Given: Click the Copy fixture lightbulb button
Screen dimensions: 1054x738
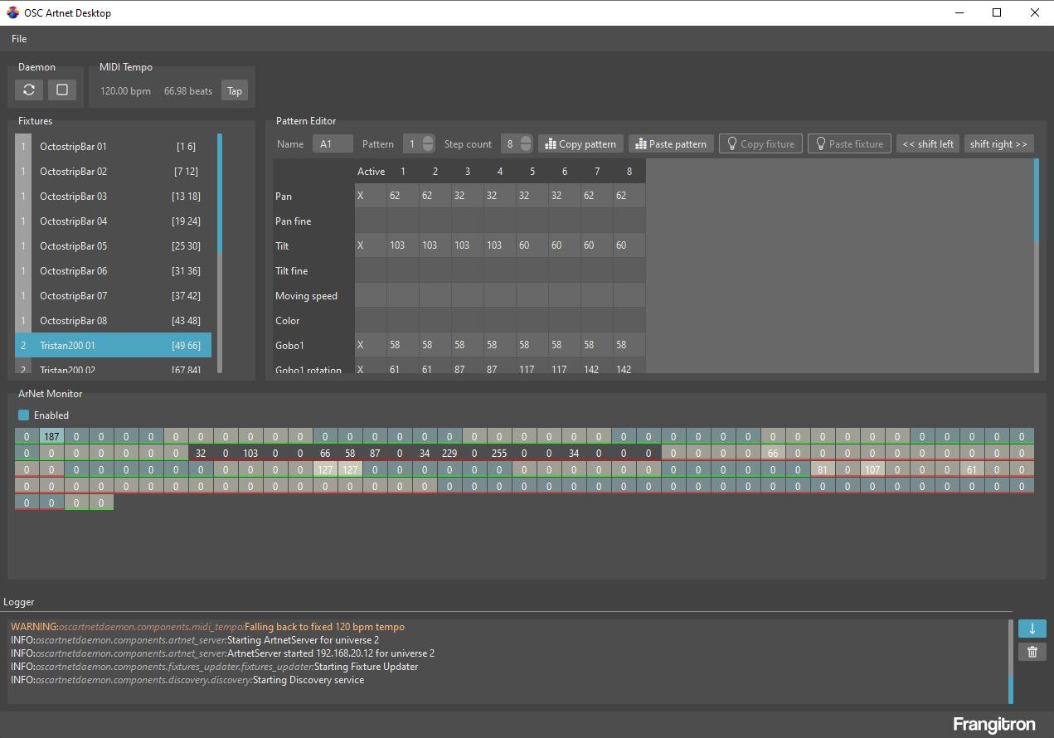Looking at the screenshot, I should [760, 144].
